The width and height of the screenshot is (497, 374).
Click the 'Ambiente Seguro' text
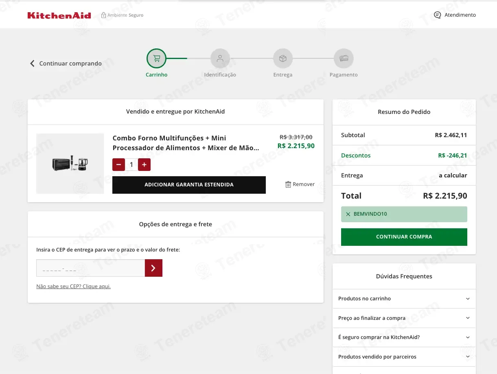pyautogui.click(x=125, y=15)
